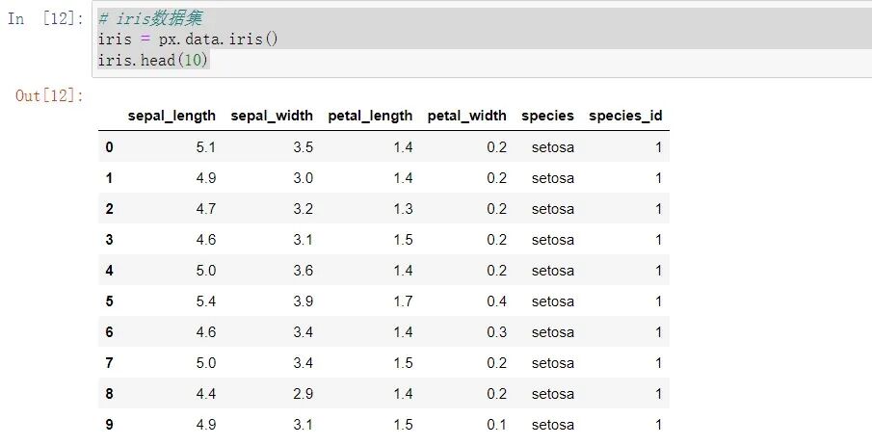Select the sepal_length column header
The width and height of the screenshot is (872, 445).
172,116
